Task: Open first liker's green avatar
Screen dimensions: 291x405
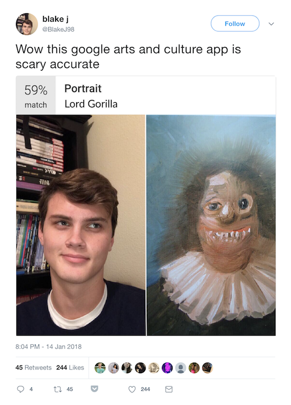Action: coord(100,368)
